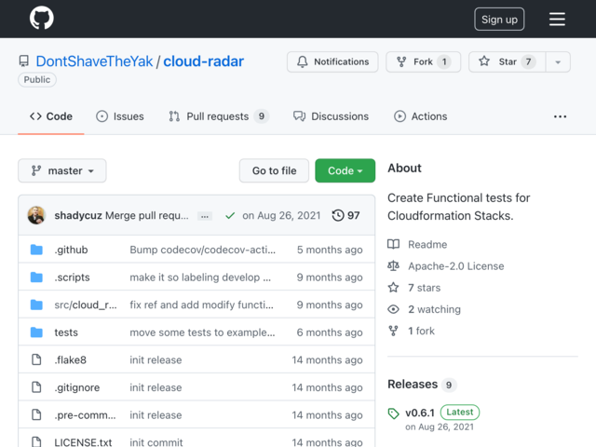Click shadycuz avatar image
The image size is (596, 447).
36,215
